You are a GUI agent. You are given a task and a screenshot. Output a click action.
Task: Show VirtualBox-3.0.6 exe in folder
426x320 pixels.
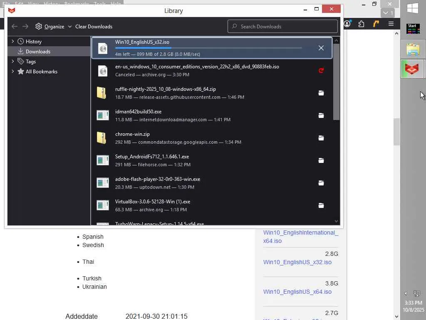click(321, 206)
